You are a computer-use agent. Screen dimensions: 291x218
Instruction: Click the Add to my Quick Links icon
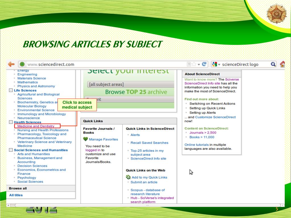(x=128, y=177)
